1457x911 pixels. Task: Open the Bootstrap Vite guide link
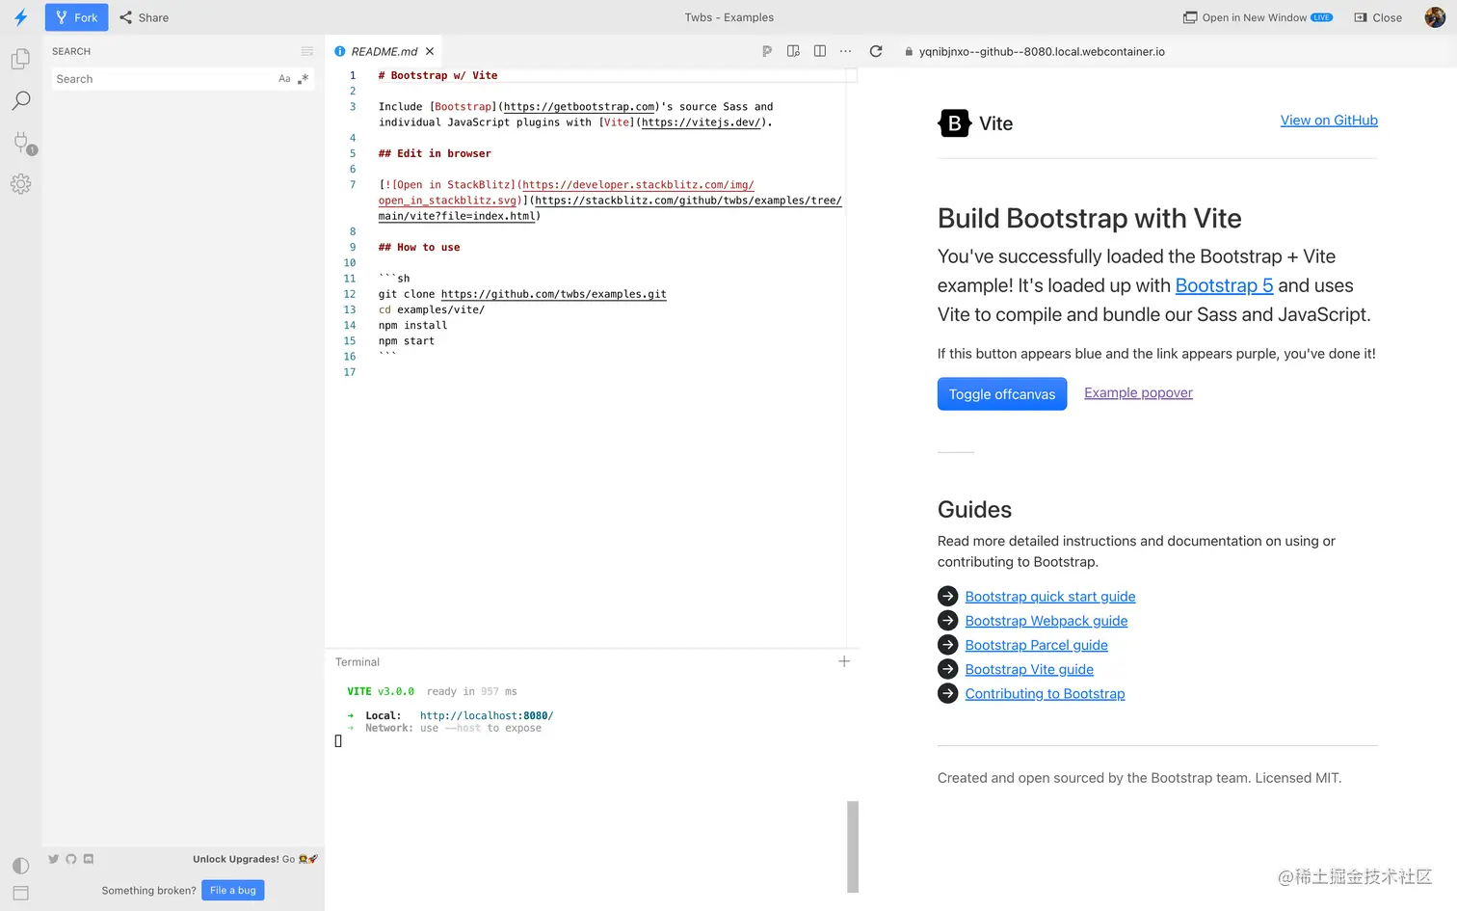click(x=1028, y=669)
